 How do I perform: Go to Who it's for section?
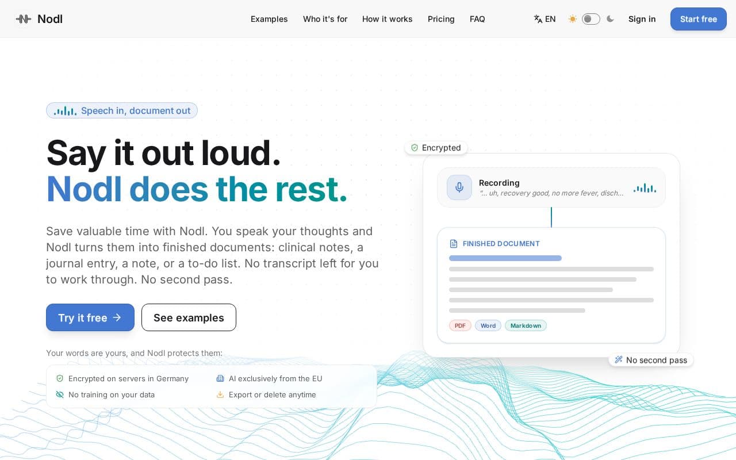[325, 19]
